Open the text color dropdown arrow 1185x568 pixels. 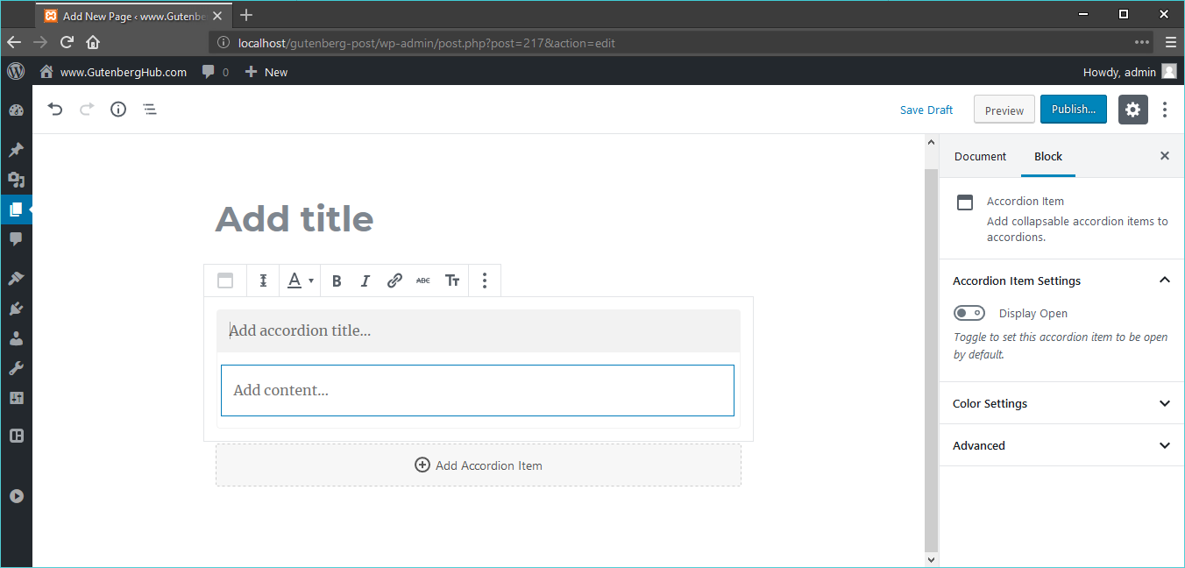tap(311, 280)
